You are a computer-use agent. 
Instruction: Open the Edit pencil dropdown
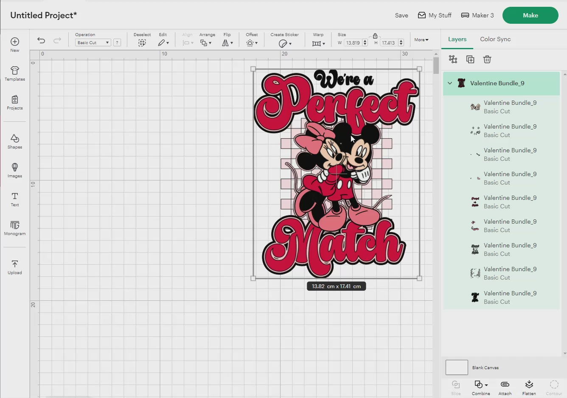(x=163, y=43)
